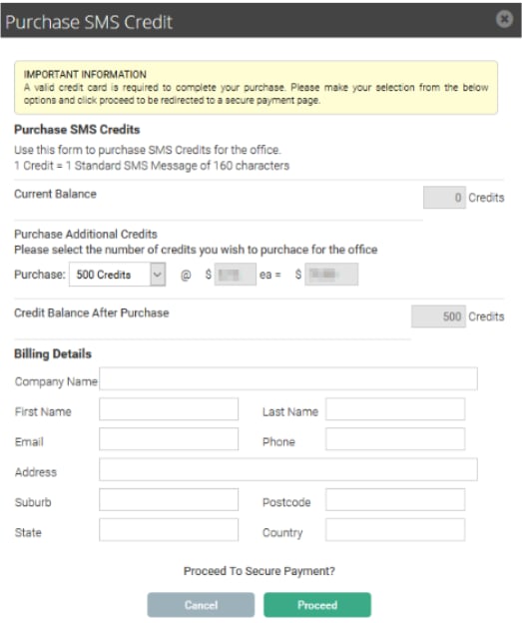Click the Country input field
Image resolution: width=522 pixels, height=623 pixels.
395,529
